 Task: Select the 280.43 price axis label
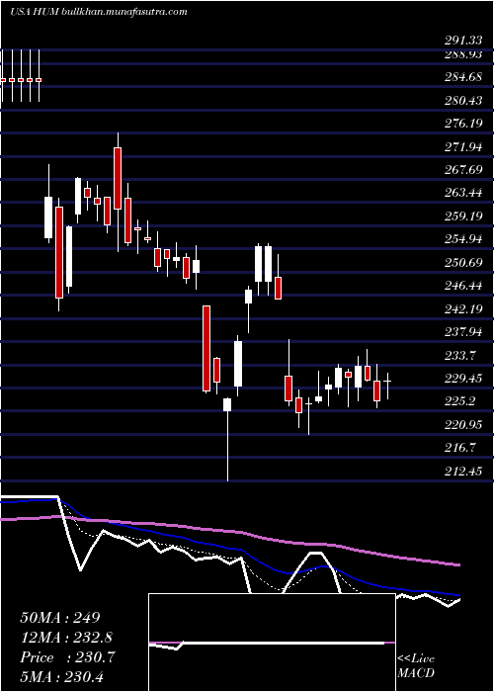(462, 102)
